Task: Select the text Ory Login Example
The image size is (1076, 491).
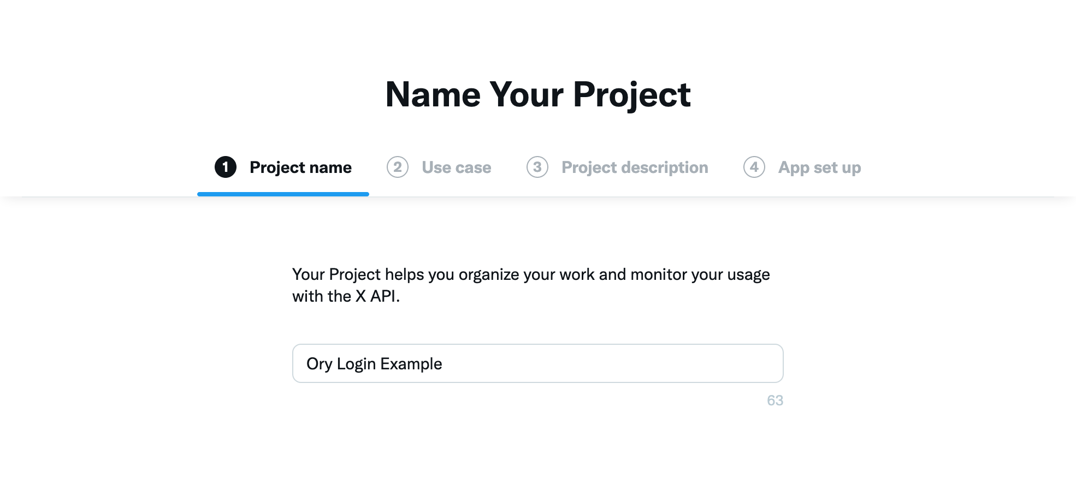Action: [373, 363]
